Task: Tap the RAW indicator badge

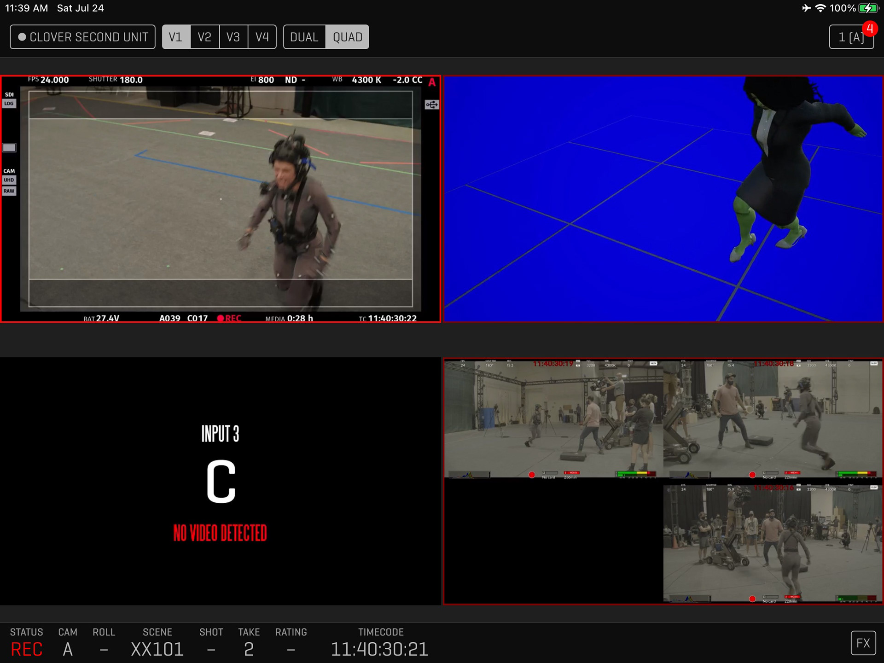Action: pos(9,191)
